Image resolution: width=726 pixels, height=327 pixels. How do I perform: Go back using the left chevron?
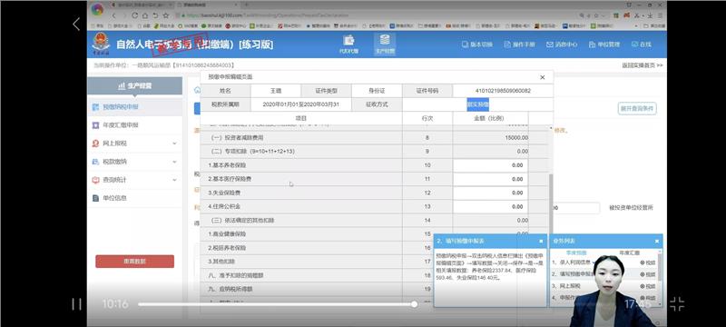[x=76, y=25]
